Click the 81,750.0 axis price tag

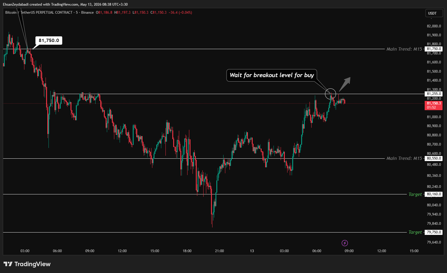point(434,49)
